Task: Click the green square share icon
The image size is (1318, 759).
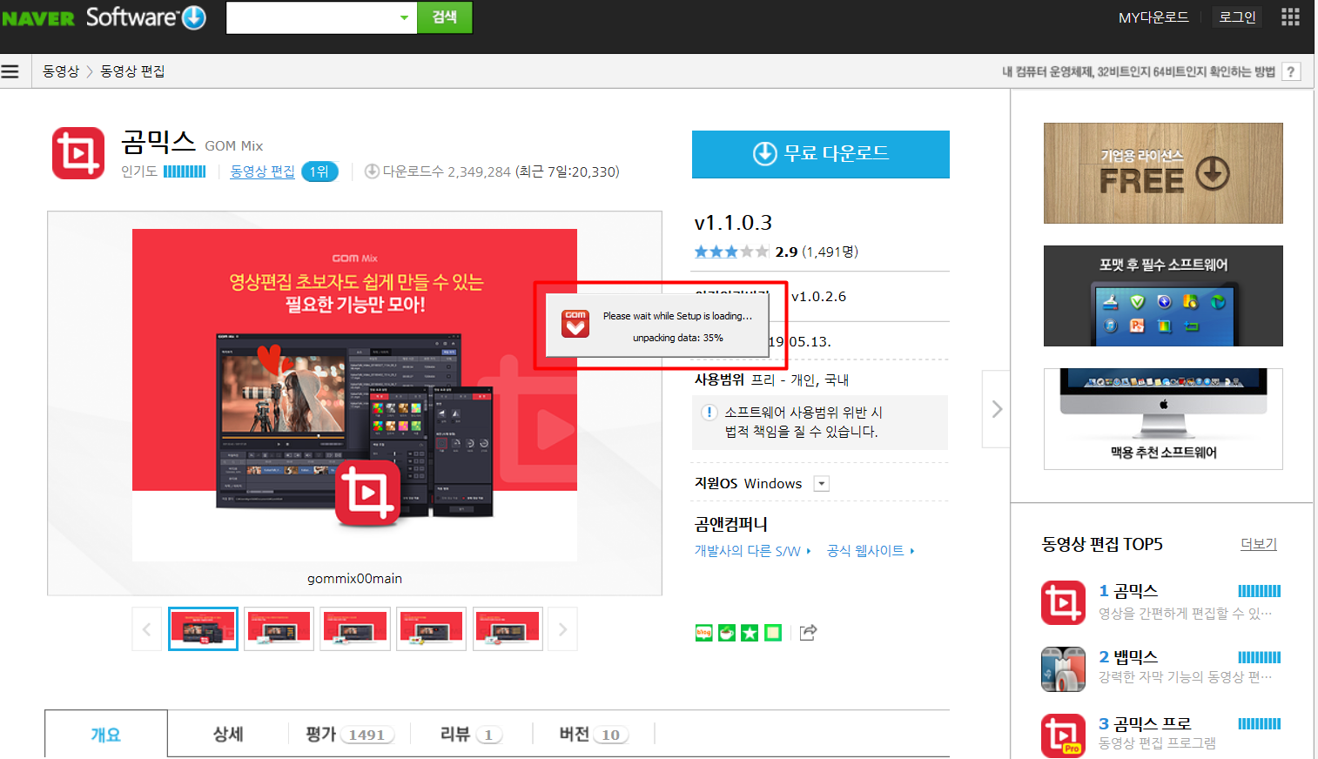Action: point(773,633)
